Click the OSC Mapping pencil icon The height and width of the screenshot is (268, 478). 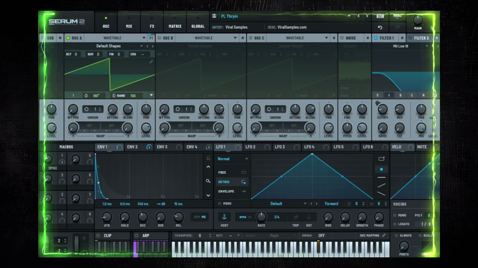[384, 236]
